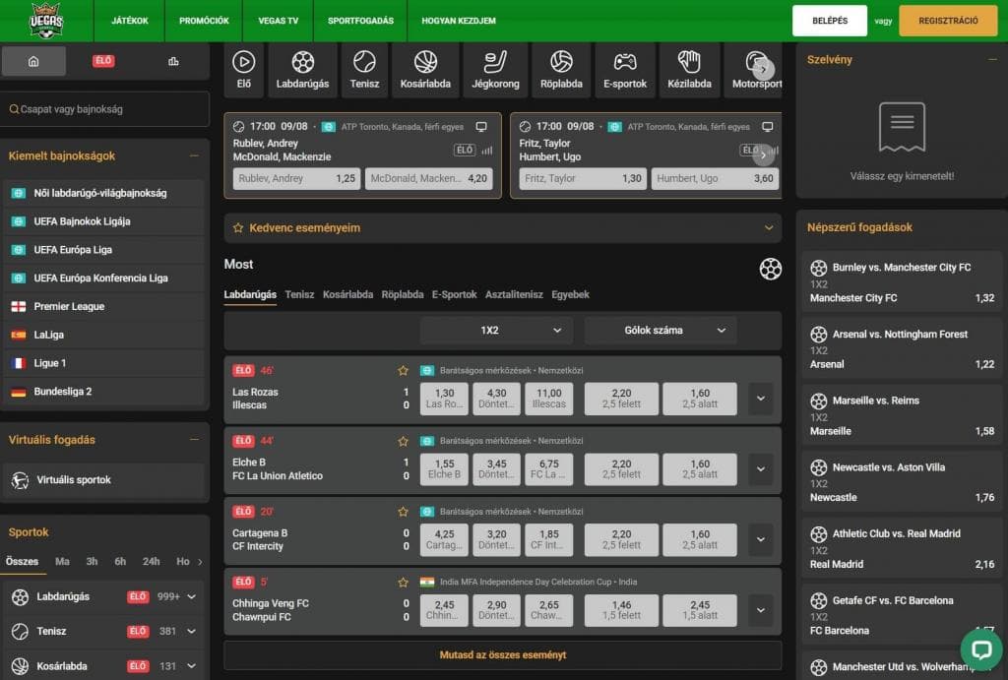Image resolution: width=1008 pixels, height=680 pixels.
Task: Select Rublev, Andrey odds 1,25
Action: pos(296,179)
